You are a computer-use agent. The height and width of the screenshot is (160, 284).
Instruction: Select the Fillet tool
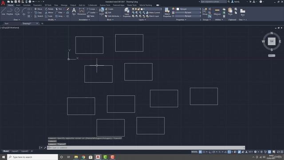tap(59, 12)
